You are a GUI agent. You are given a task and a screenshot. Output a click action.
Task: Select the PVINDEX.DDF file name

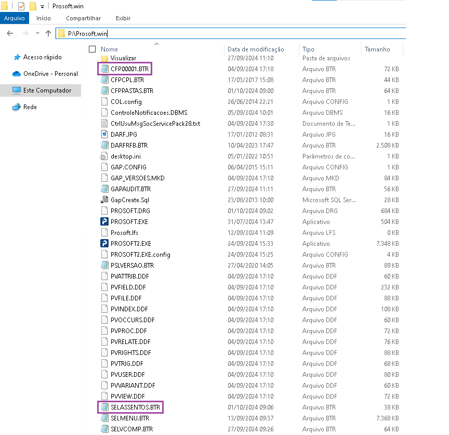tap(129, 309)
